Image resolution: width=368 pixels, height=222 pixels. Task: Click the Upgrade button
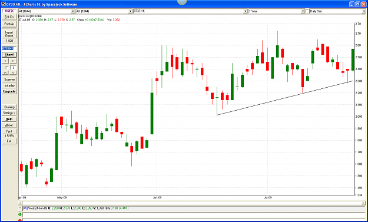coord(9,91)
